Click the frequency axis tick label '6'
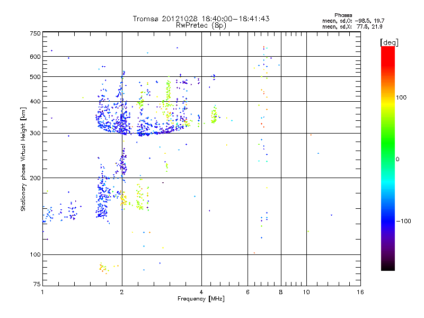This screenshot has height=318, width=424. point(248,292)
